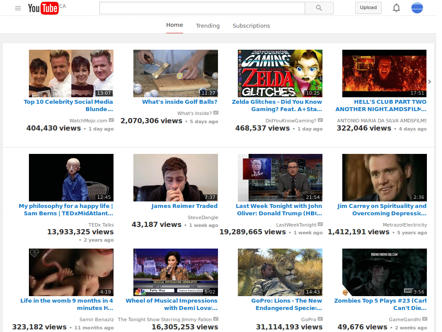
Task: Open the Demi Lovato Musical Impressions thumbnail
Action: pos(176,272)
